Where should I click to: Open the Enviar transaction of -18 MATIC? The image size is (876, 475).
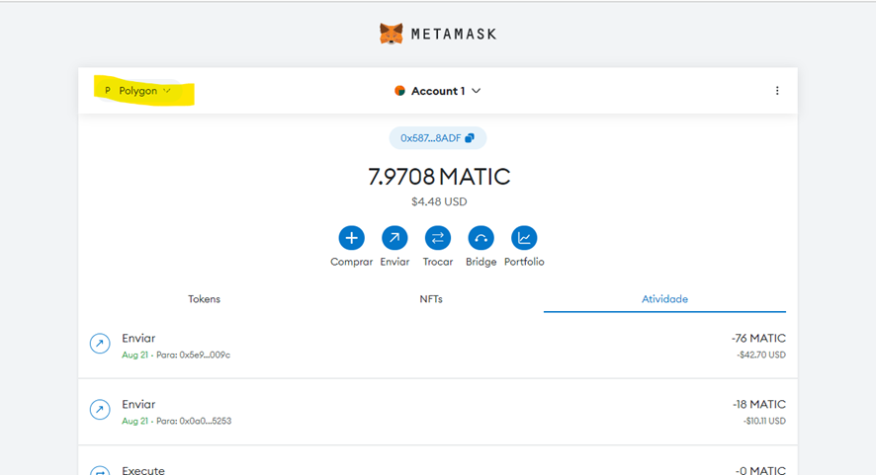(x=437, y=412)
